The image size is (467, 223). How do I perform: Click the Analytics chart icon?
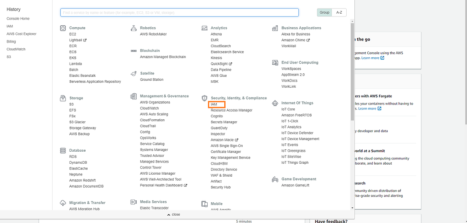point(204,28)
